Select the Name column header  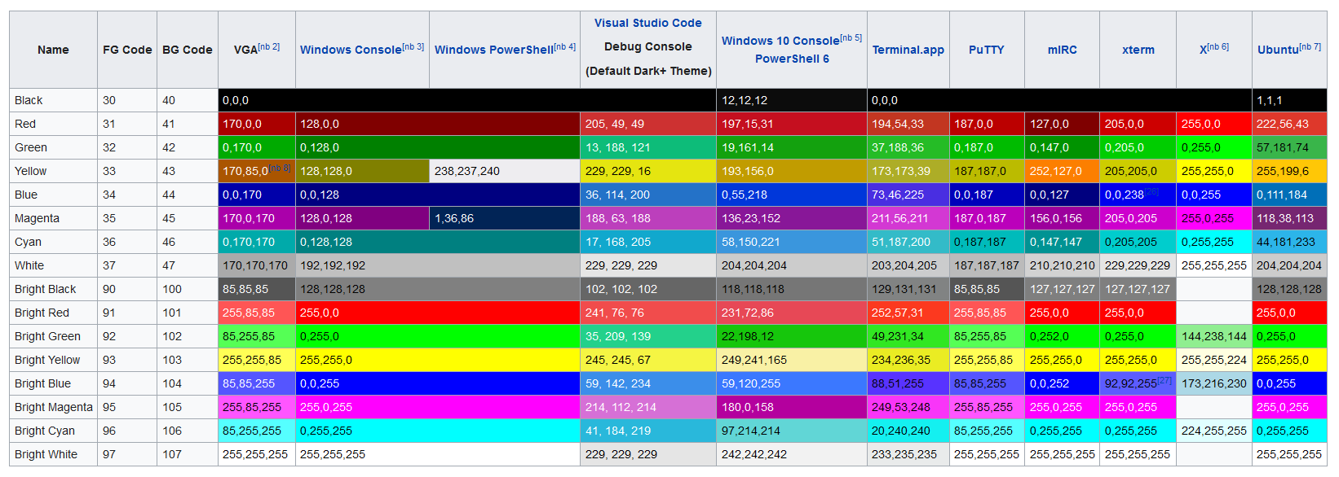[x=53, y=50]
